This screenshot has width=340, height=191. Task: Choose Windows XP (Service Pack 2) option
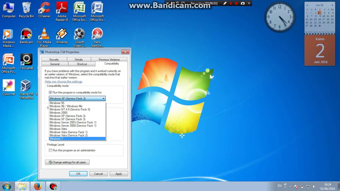click(77, 116)
